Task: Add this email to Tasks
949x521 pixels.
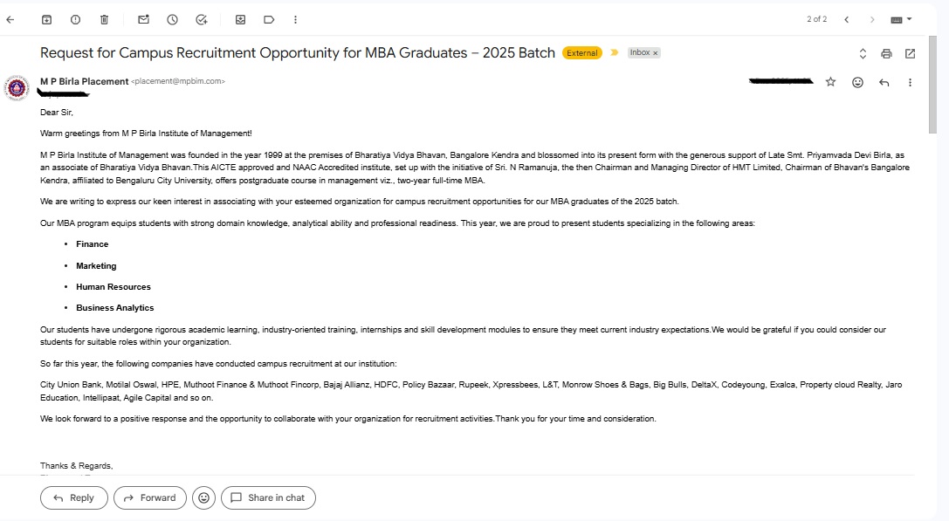Action: tap(202, 20)
